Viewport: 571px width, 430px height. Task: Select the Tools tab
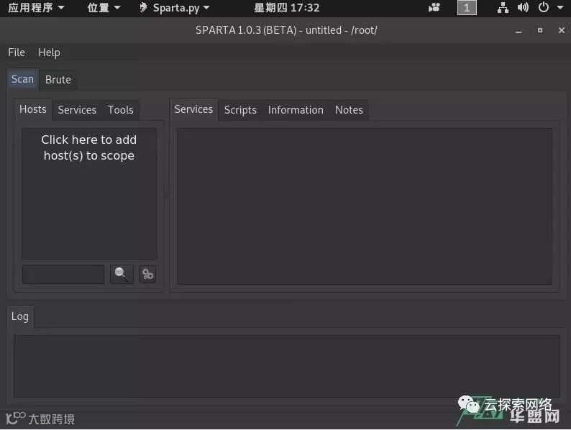point(121,110)
